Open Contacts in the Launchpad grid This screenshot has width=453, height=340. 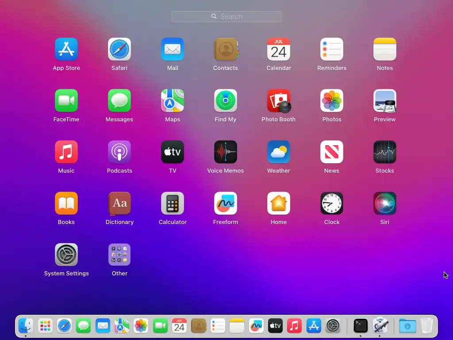click(x=226, y=49)
